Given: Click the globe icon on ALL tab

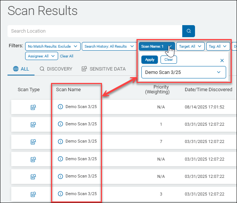Looking at the screenshot, I should (16, 69).
